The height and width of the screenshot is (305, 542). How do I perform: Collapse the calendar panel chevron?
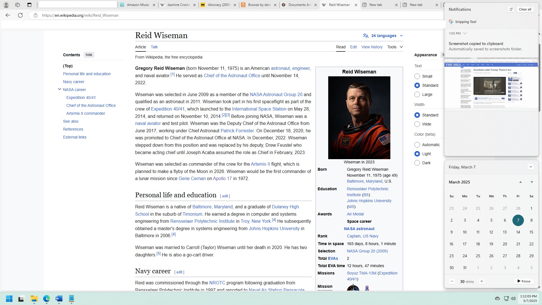tap(530, 167)
